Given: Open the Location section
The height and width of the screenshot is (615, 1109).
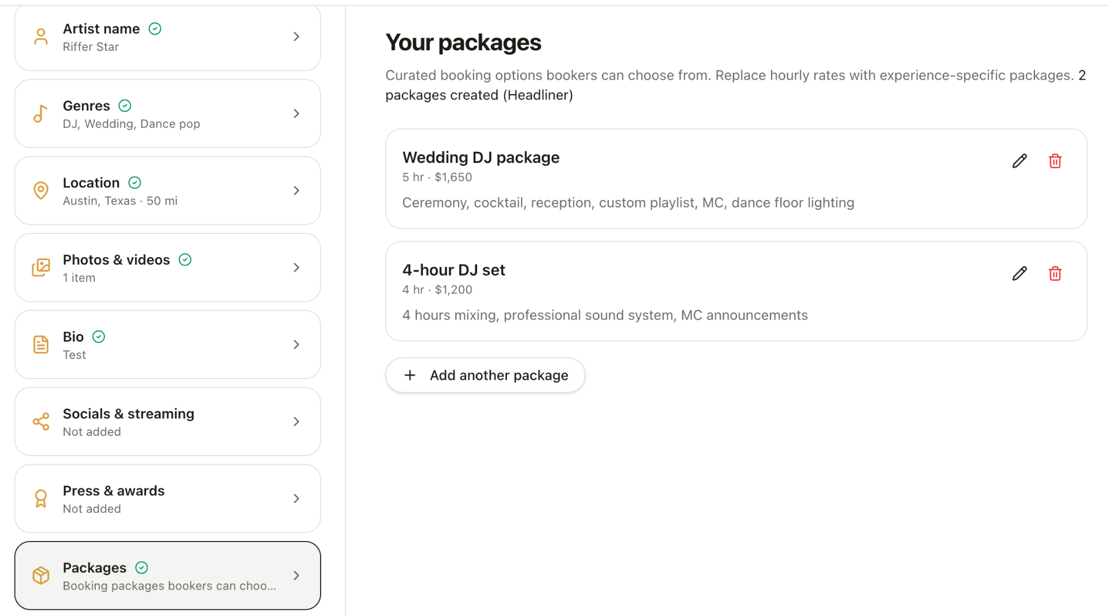Looking at the screenshot, I should (168, 190).
